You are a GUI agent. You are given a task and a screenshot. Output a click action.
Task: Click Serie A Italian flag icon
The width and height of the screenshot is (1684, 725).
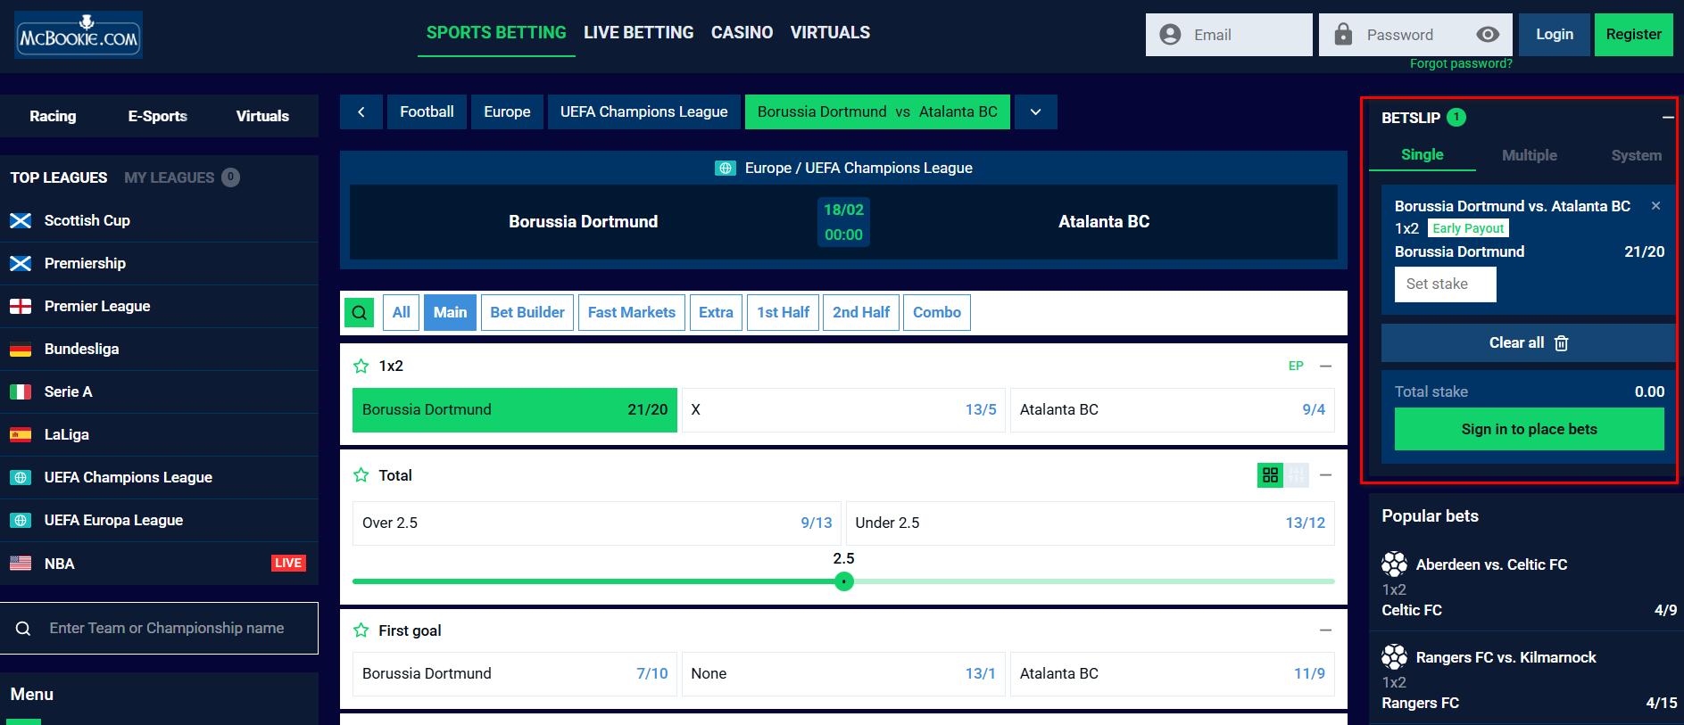tap(21, 391)
